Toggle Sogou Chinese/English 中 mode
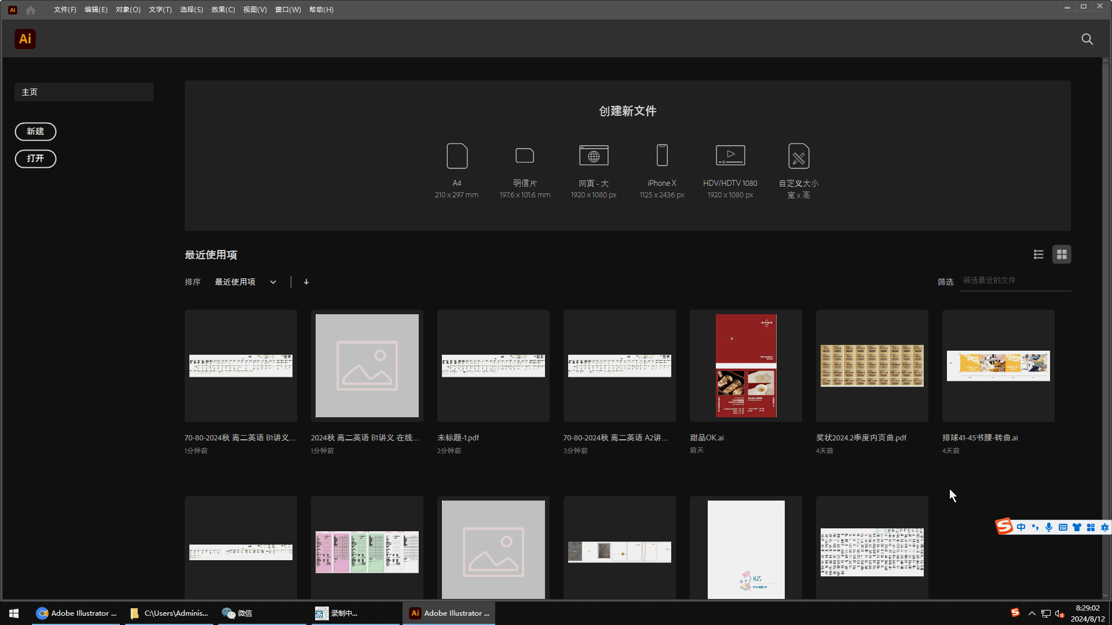 [x=1020, y=527]
